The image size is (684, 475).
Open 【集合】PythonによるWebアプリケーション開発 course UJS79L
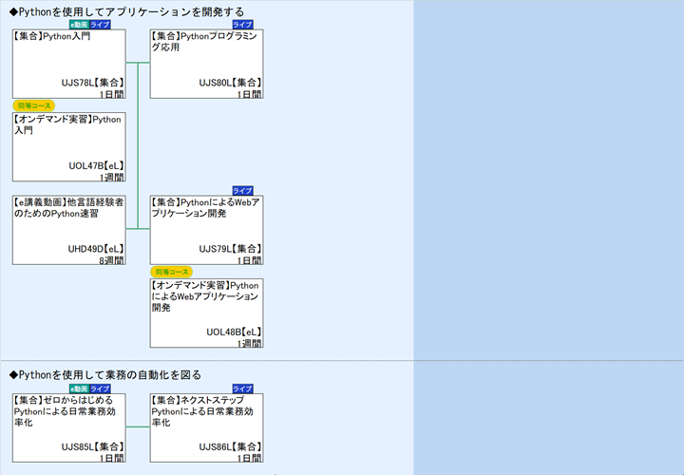pos(206,230)
